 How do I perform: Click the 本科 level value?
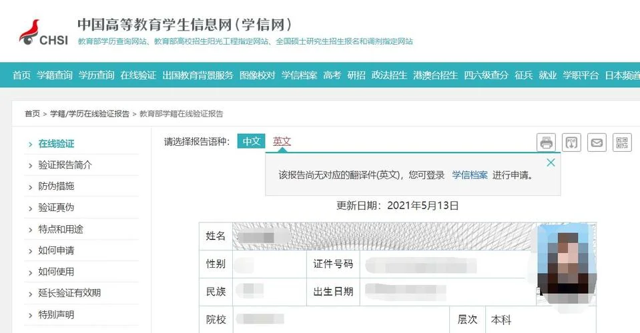pos(501,320)
